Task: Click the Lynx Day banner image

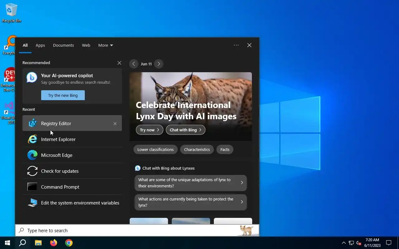Action: pyautogui.click(x=190, y=106)
